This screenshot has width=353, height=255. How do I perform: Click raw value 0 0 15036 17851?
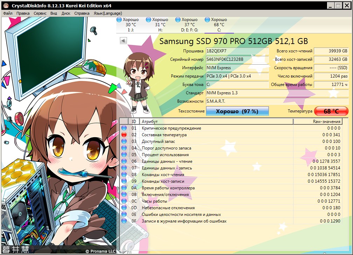324,174
